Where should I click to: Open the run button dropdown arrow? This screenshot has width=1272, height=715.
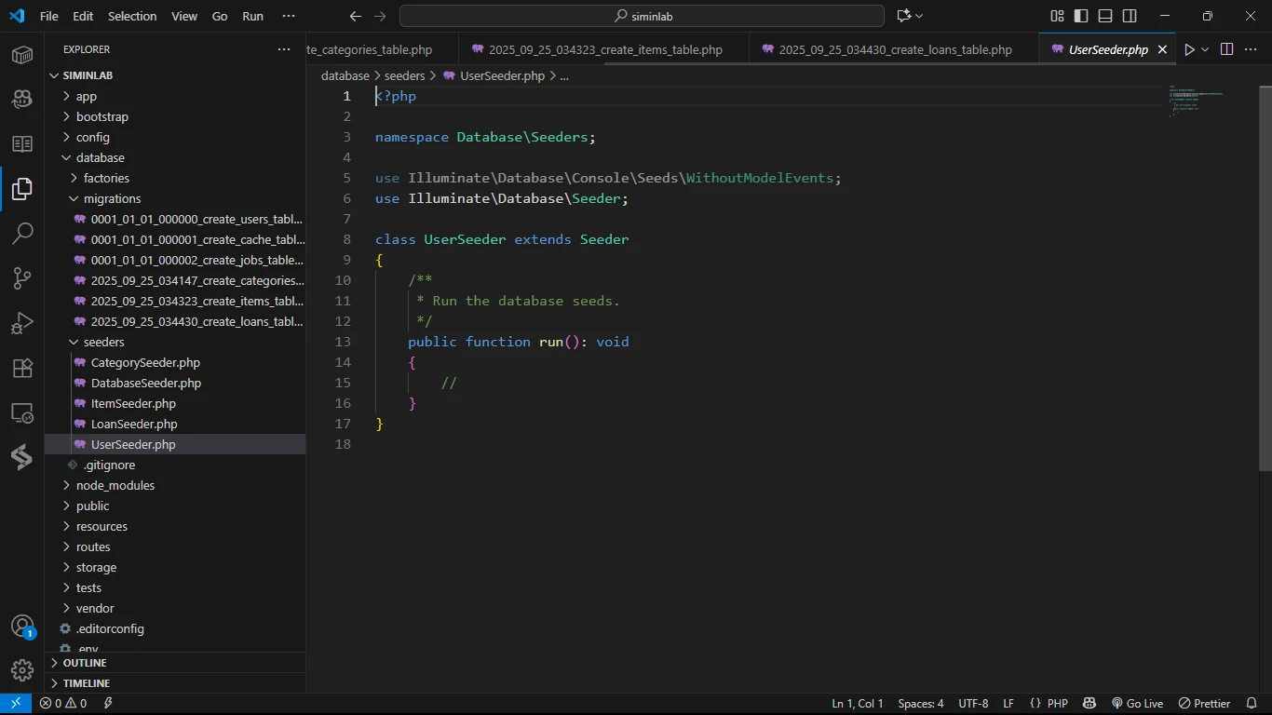1205,49
